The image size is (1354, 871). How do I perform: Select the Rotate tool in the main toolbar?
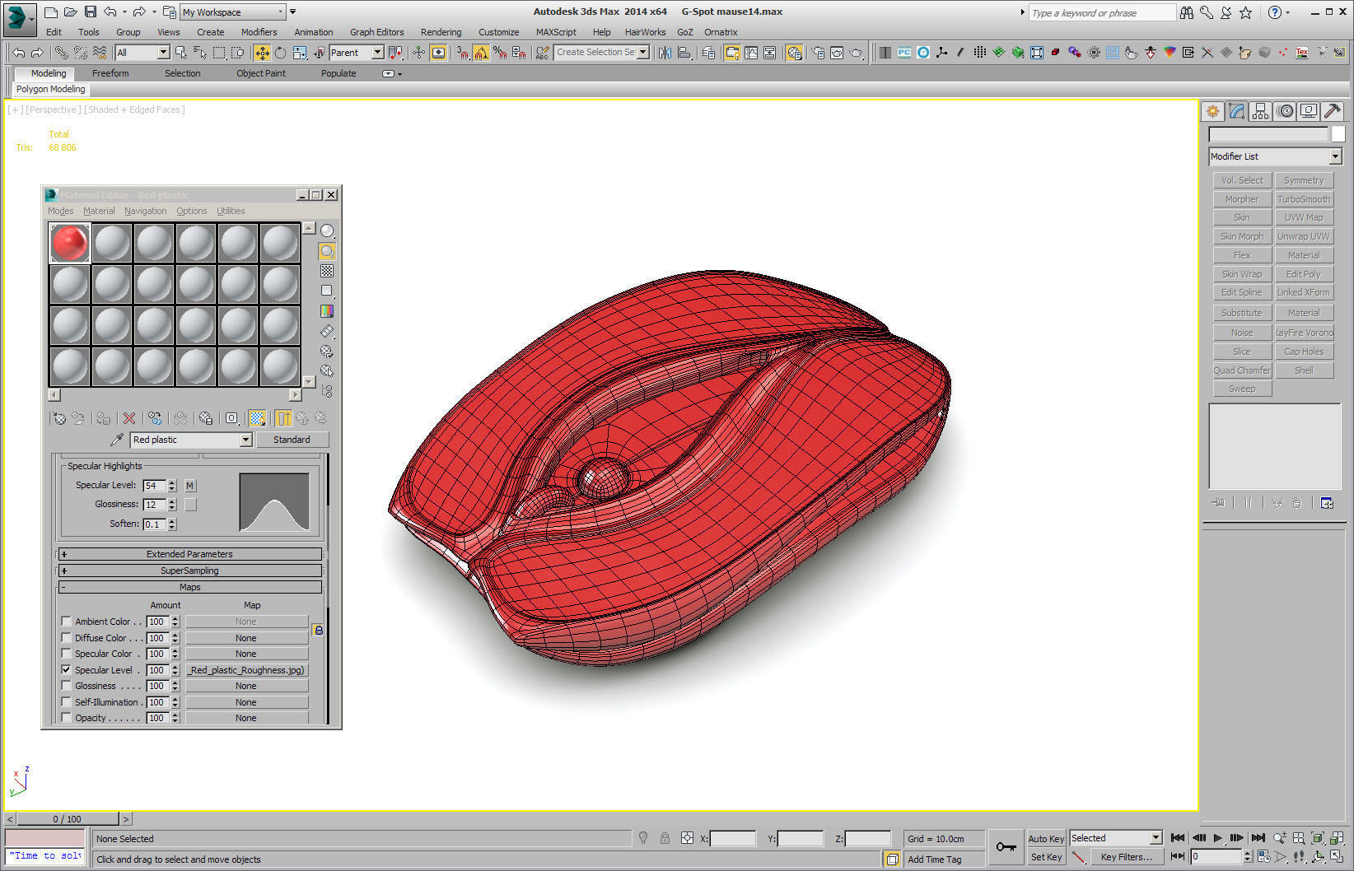(281, 53)
